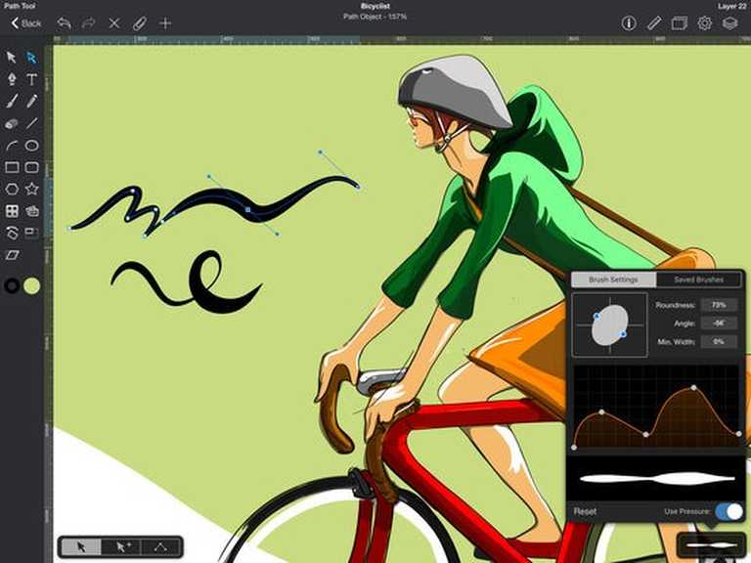Image resolution: width=751 pixels, height=563 pixels.
Task: Click the Layer 22 label
Action: click(731, 6)
